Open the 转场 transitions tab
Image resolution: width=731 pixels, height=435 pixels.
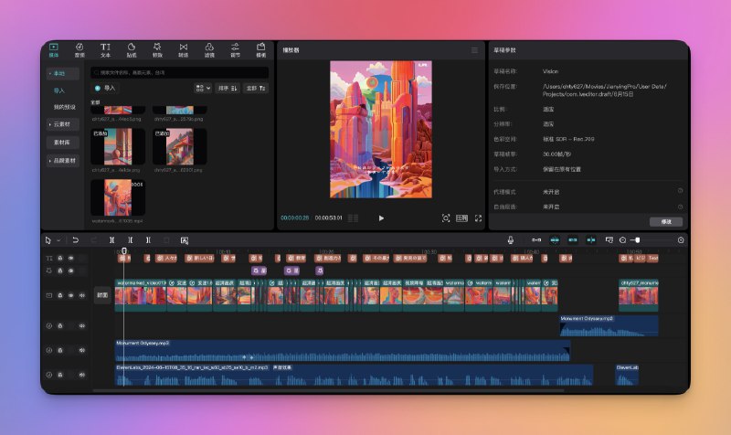pyautogui.click(x=184, y=50)
